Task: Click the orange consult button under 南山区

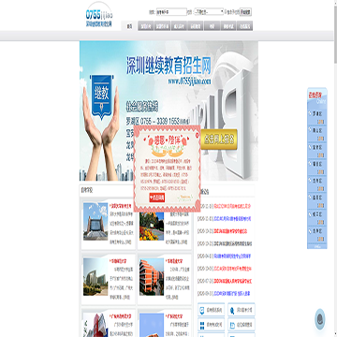Action: [320, 139]
